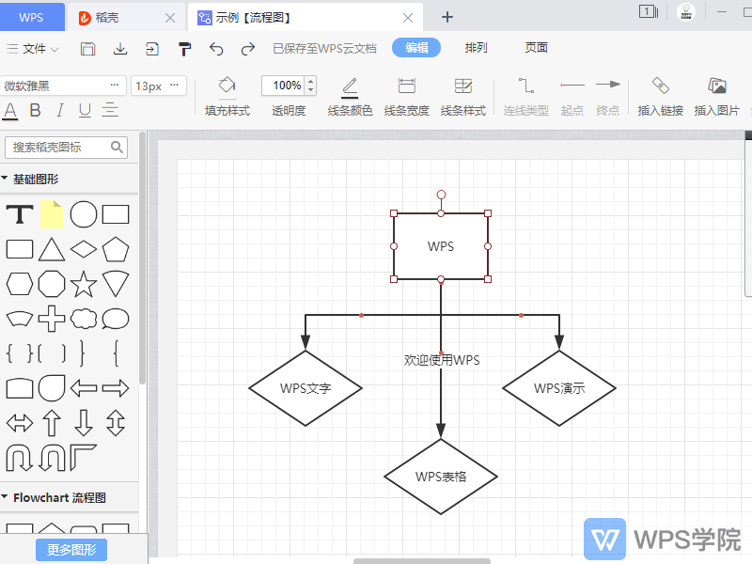Viewport: 752px width, 564px height.
Task: Open font color picker
Action: pos(10,111)
